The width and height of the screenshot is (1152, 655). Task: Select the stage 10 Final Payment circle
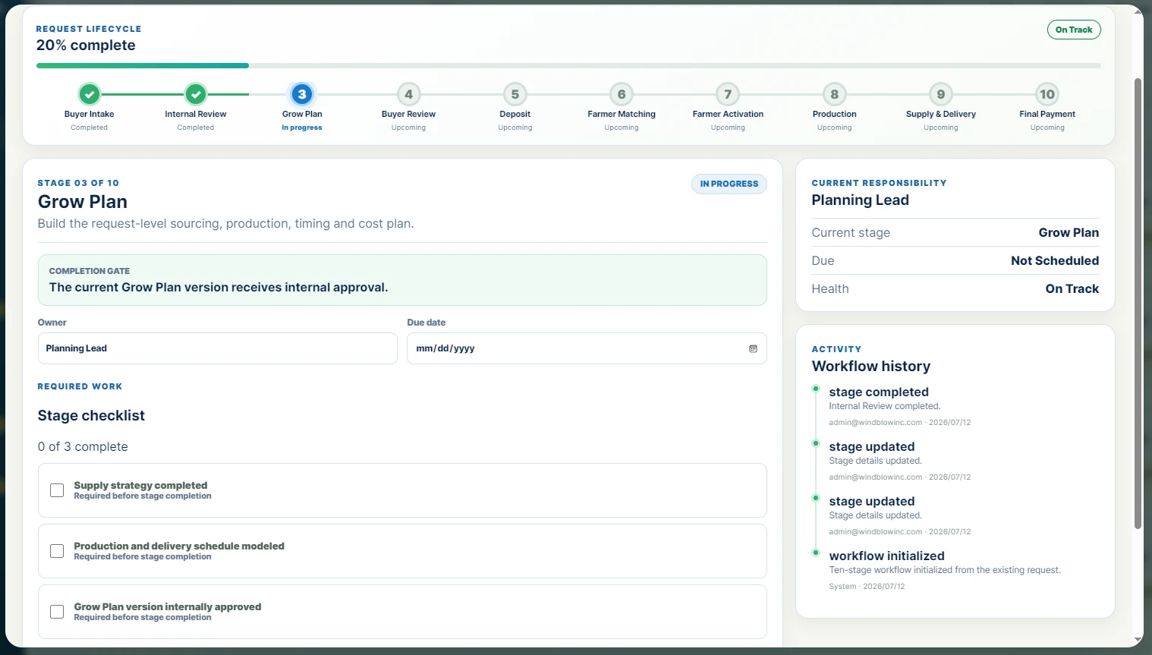[x=1047, y=94]
